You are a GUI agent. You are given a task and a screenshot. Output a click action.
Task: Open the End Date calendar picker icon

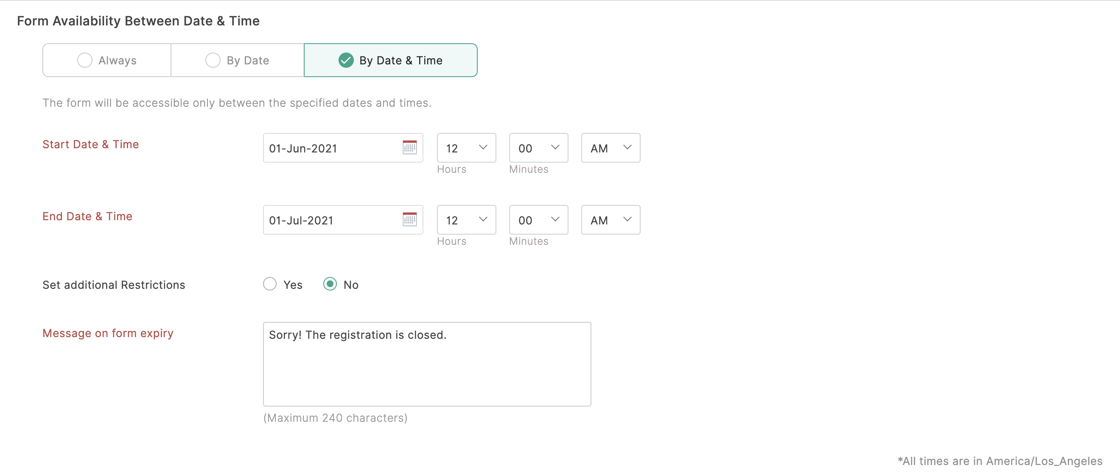[409, 219]
